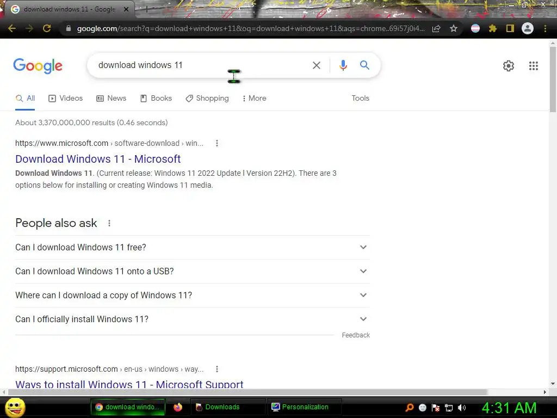Click the browser forward arrow

(29, 28)
